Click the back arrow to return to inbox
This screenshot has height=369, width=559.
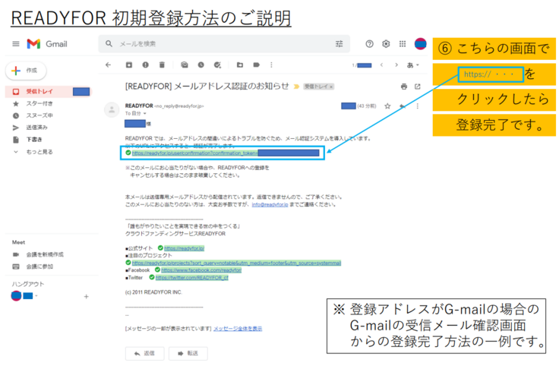click(109, 65)
